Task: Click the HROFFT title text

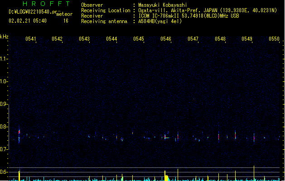Action: (x=46, y=4)
